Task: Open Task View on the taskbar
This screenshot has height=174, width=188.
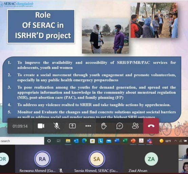Action: click(59, 141)
